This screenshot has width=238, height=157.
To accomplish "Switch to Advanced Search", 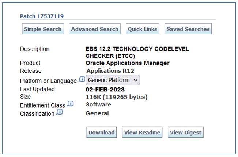I will (95, 29).
